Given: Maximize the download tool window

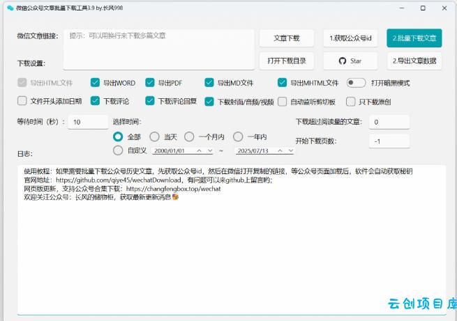Looking at the screenshot, I should pos(423,8).
